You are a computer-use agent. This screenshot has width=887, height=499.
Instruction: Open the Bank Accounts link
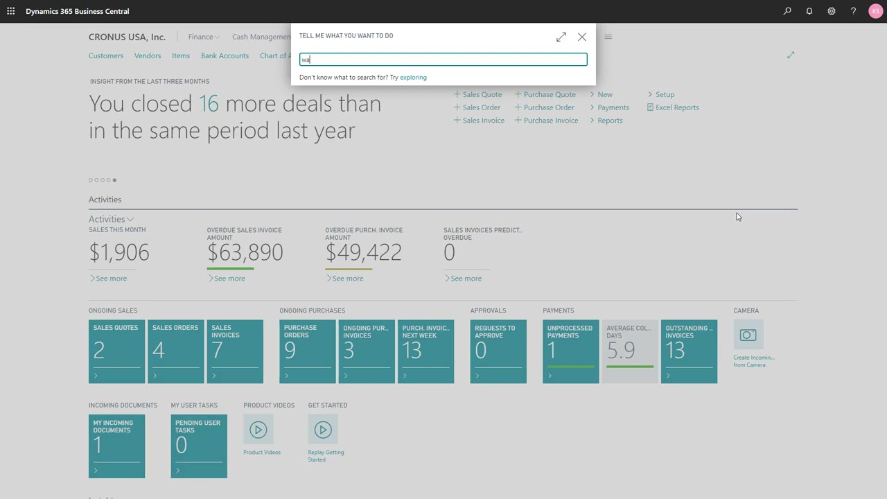(x=225, y=55)
